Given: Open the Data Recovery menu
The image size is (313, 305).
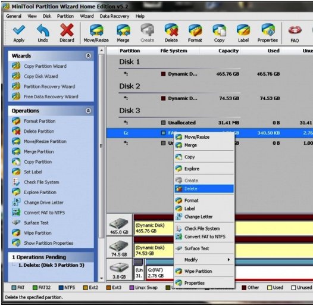Looking at the screenshot, I should point(114,16).
